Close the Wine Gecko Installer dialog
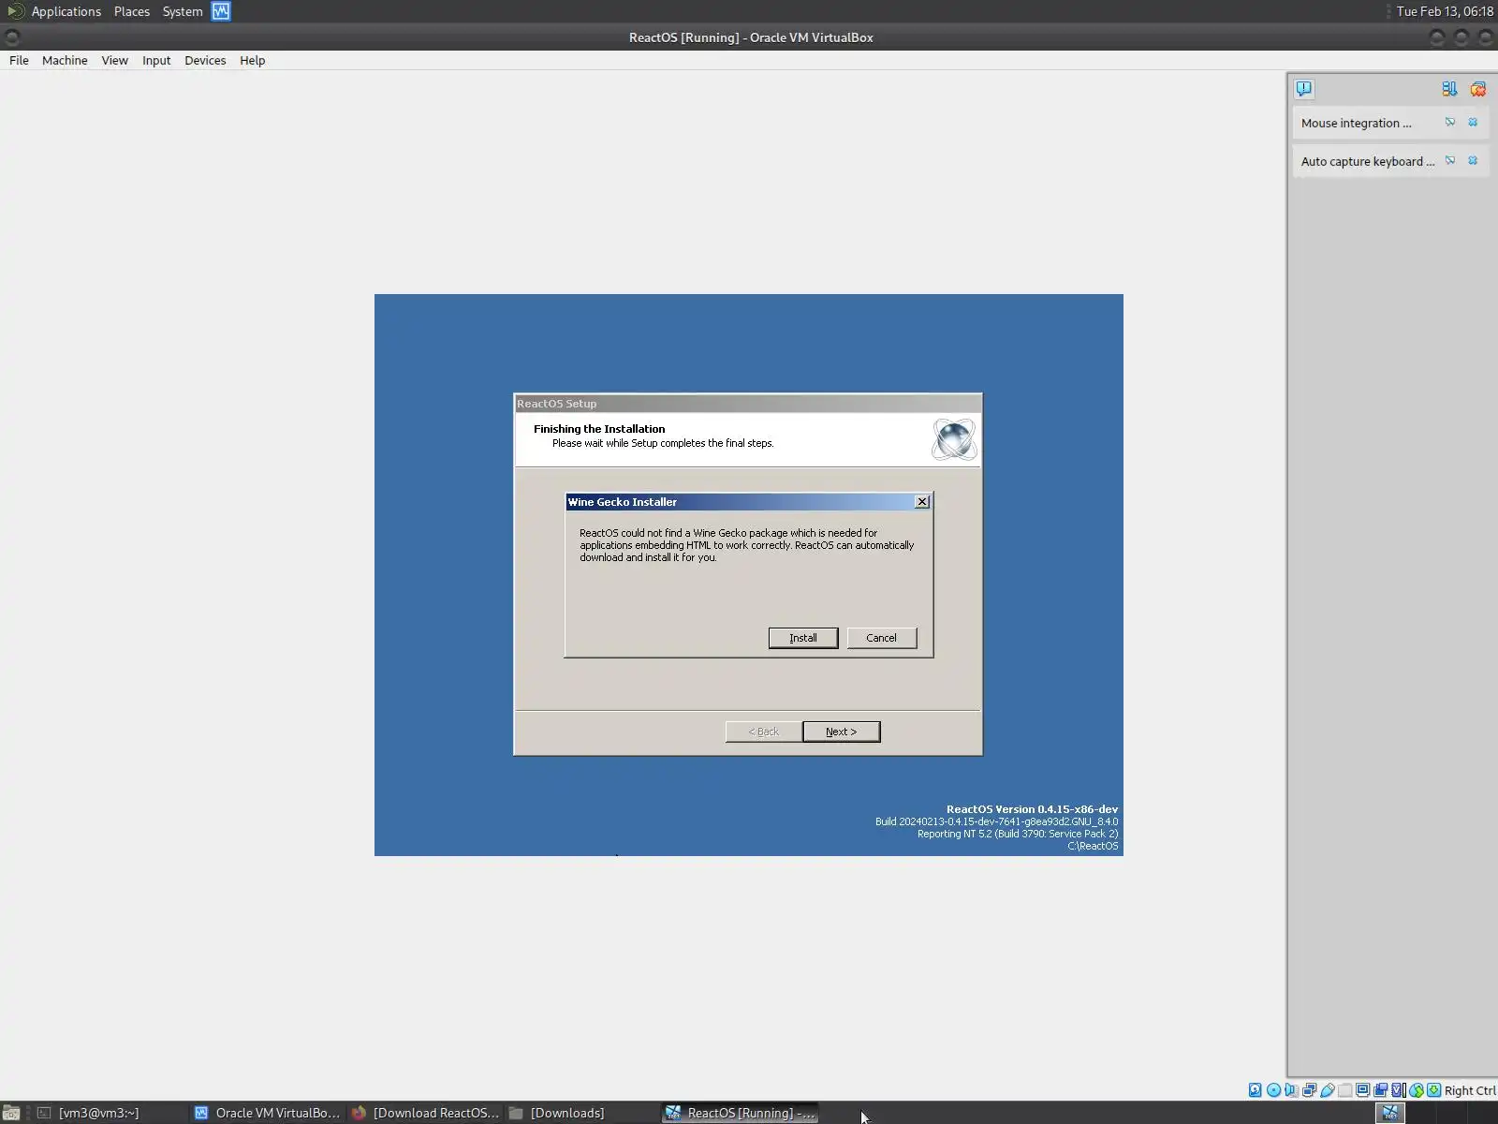Viewport: 1498px width, 1124px height. point(922,502)
